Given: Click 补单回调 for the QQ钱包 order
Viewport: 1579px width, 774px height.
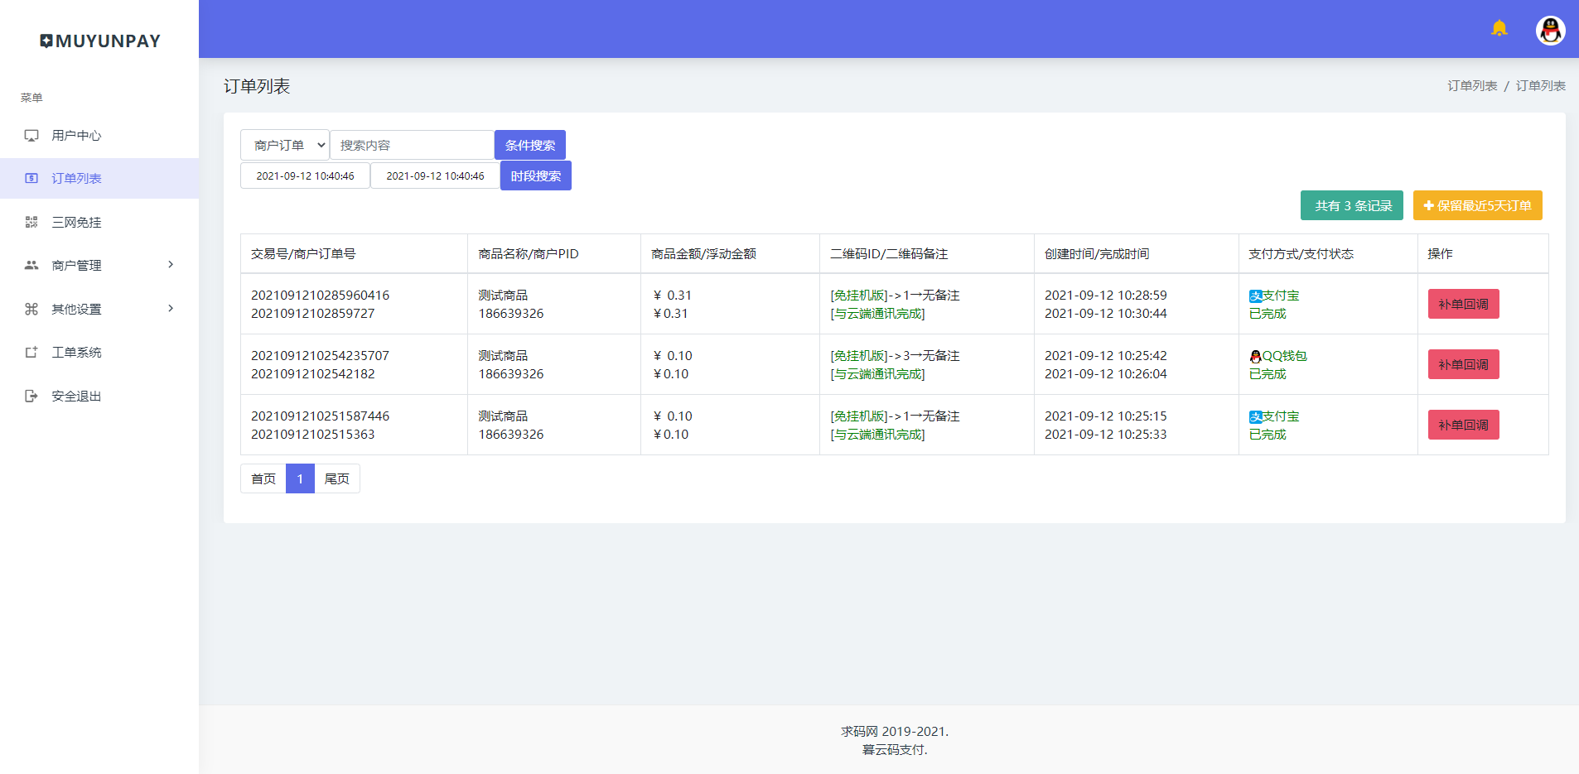Looking at the screenshot, I should tap(1463, 364).
